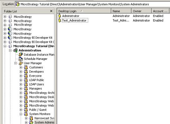Screen dimensions: 170x124
Task: Collapse the Administration node
Action: click(x=10, y=50)
